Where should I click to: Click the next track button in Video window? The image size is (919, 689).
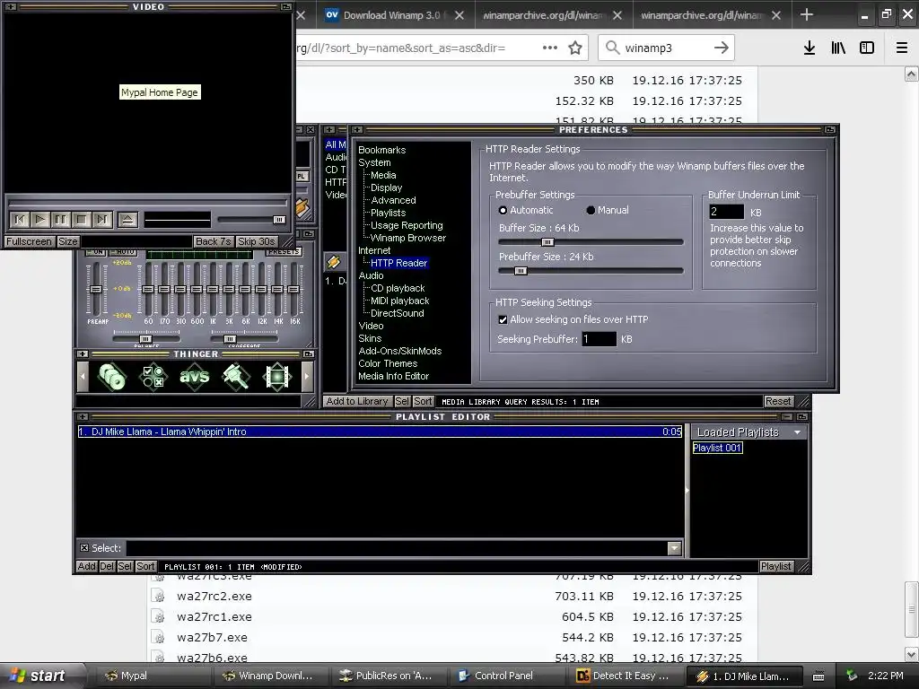pyautogui.click(x=102, y=220)
